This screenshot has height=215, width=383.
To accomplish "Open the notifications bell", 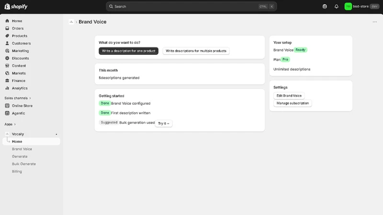I will click(337, 7).
